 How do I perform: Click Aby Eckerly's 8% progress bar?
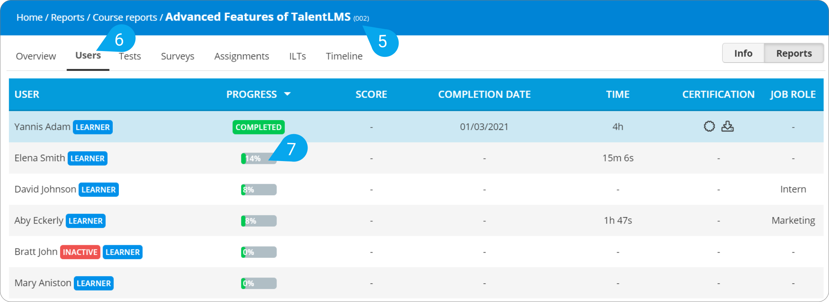tap(259, 221)
